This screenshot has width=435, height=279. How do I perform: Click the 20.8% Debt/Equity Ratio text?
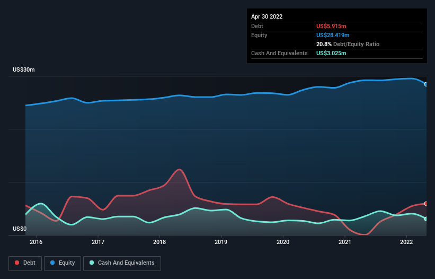coord(348,44)
